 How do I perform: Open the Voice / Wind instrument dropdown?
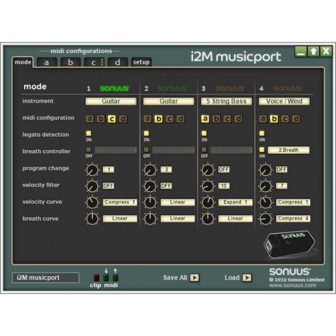point(284,101)
